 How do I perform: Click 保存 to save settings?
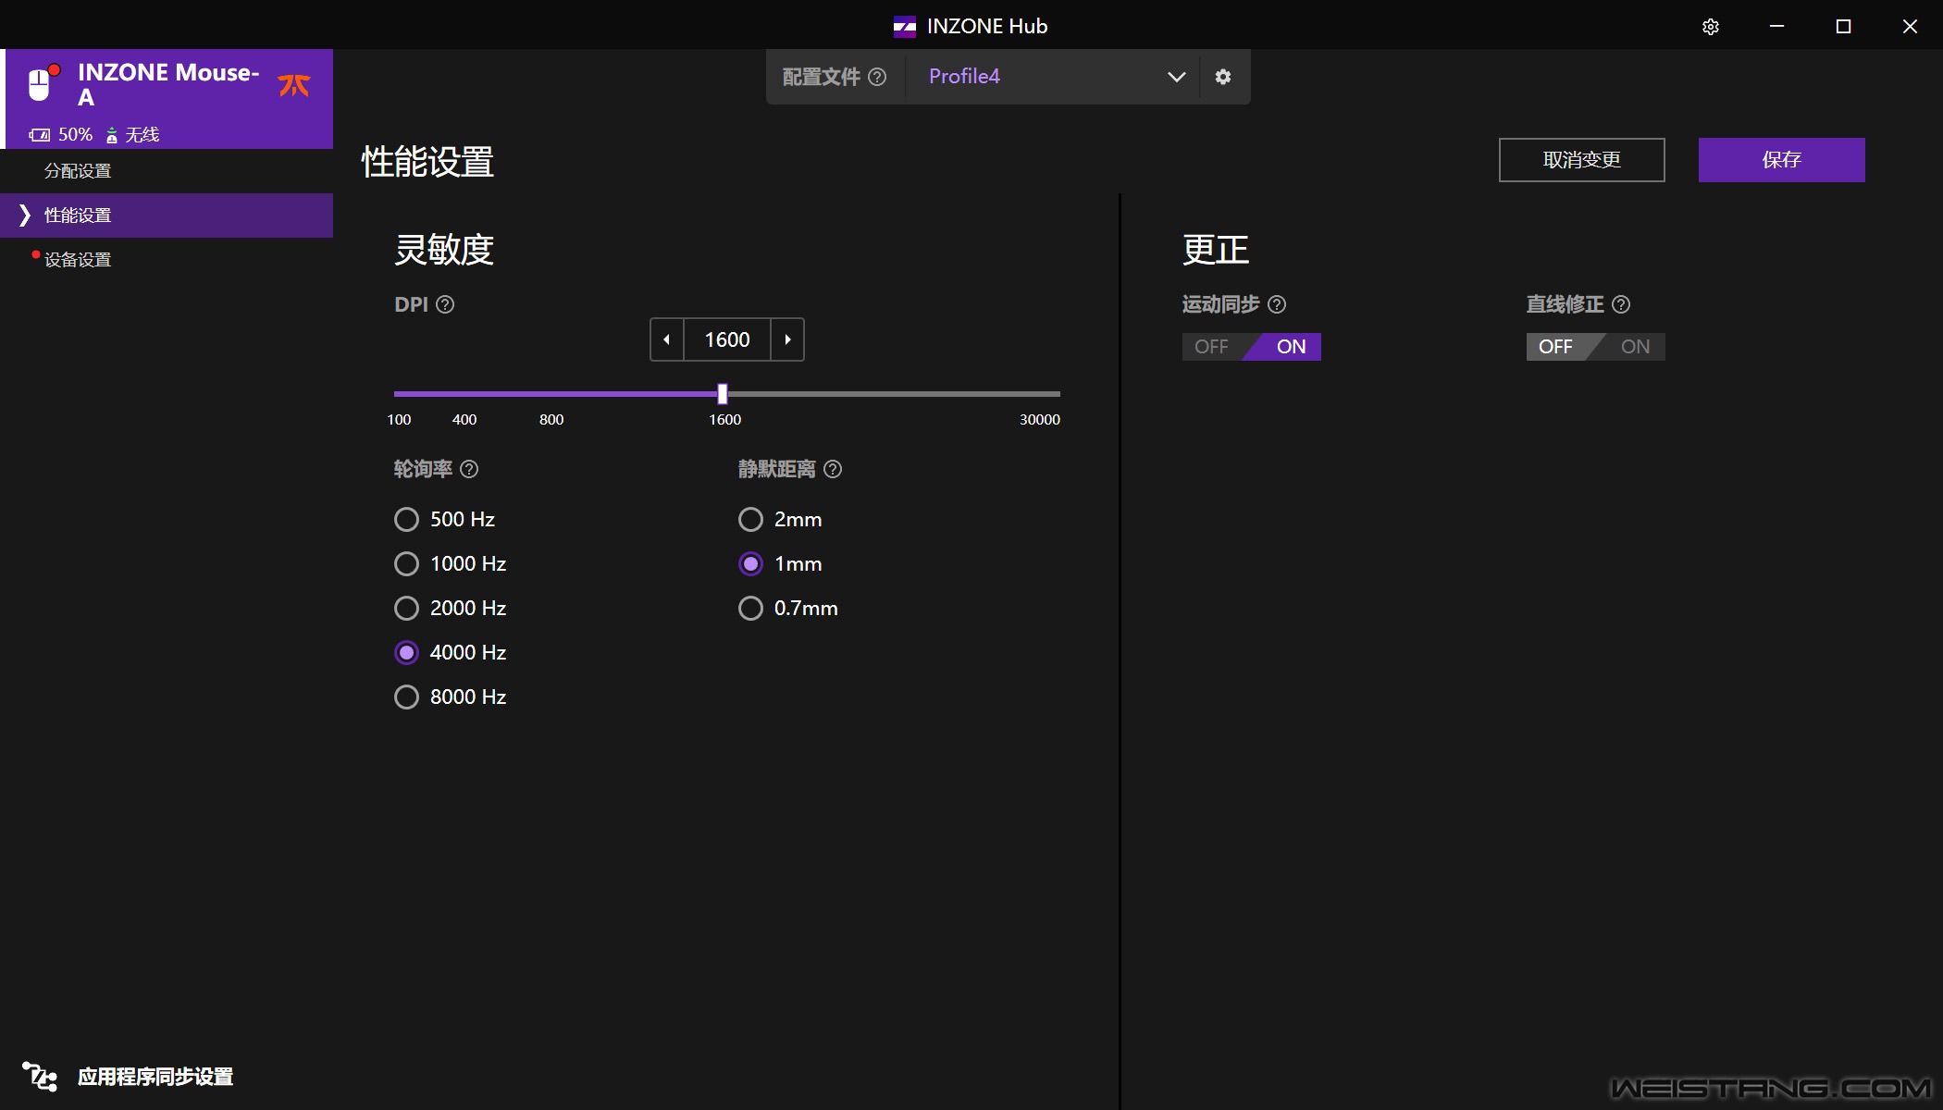[1781, 160]
